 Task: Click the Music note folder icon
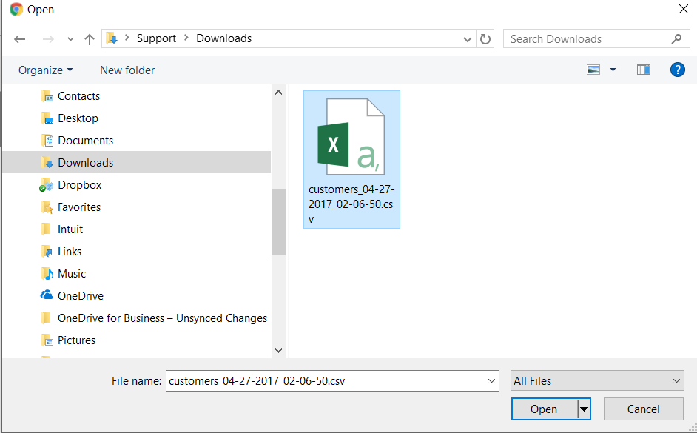coord(47,273)
